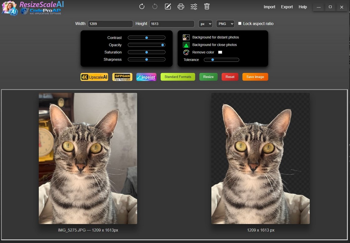
Task: Select Background for distant photos icon
Action: [x=186, y=37]
